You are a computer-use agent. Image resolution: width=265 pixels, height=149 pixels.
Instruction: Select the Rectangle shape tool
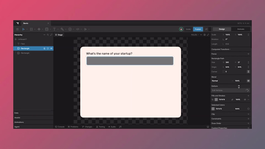click(47, 29)
